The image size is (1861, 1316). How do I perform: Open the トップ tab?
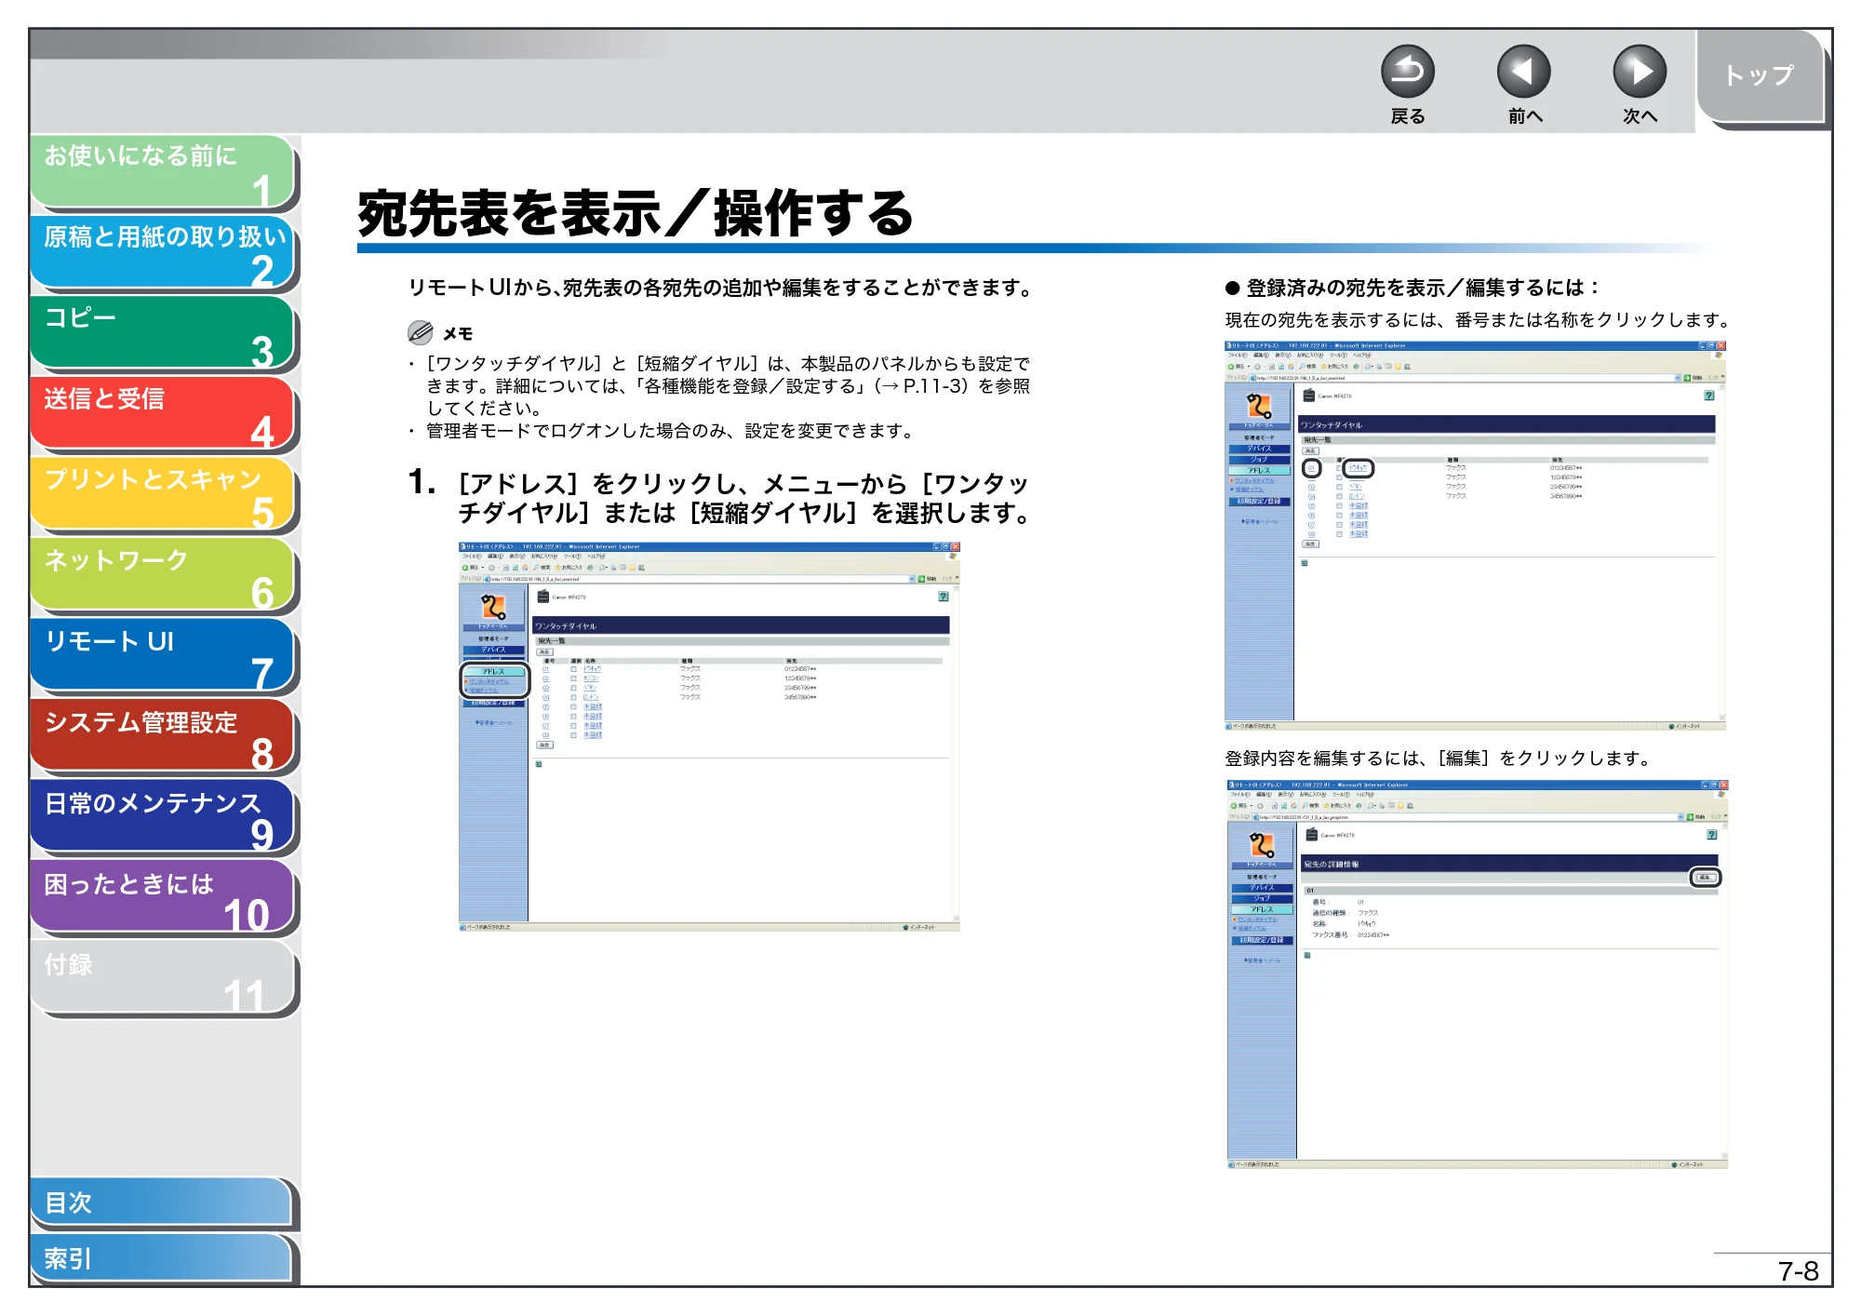(x=1759, y=76)
